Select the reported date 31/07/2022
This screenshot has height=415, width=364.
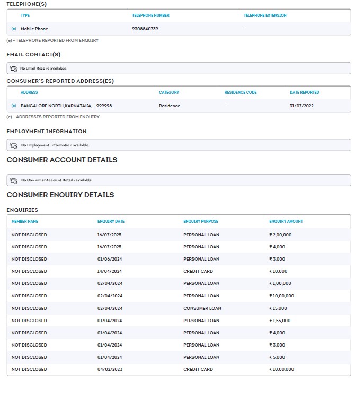point(301,106)
